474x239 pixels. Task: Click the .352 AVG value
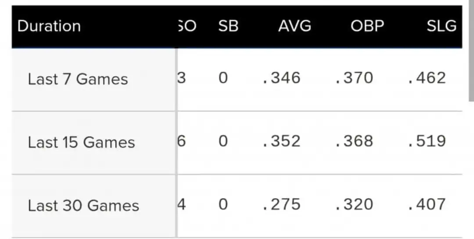click(281, 141)
